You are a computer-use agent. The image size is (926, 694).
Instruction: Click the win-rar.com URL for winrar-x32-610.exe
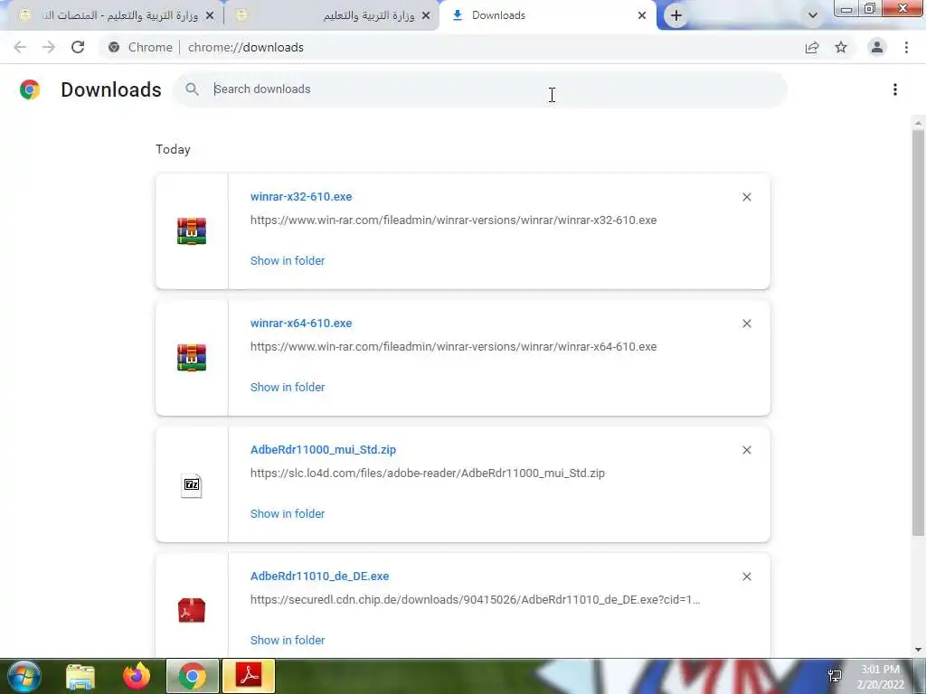454,220
